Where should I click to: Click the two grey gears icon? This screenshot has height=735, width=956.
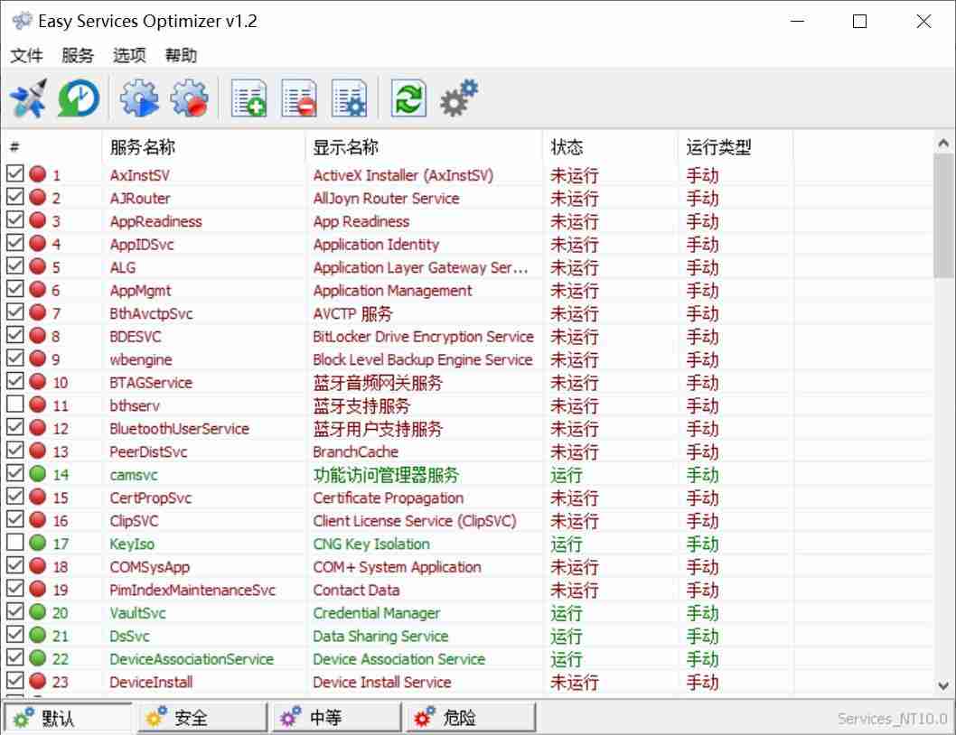(459, 98)
